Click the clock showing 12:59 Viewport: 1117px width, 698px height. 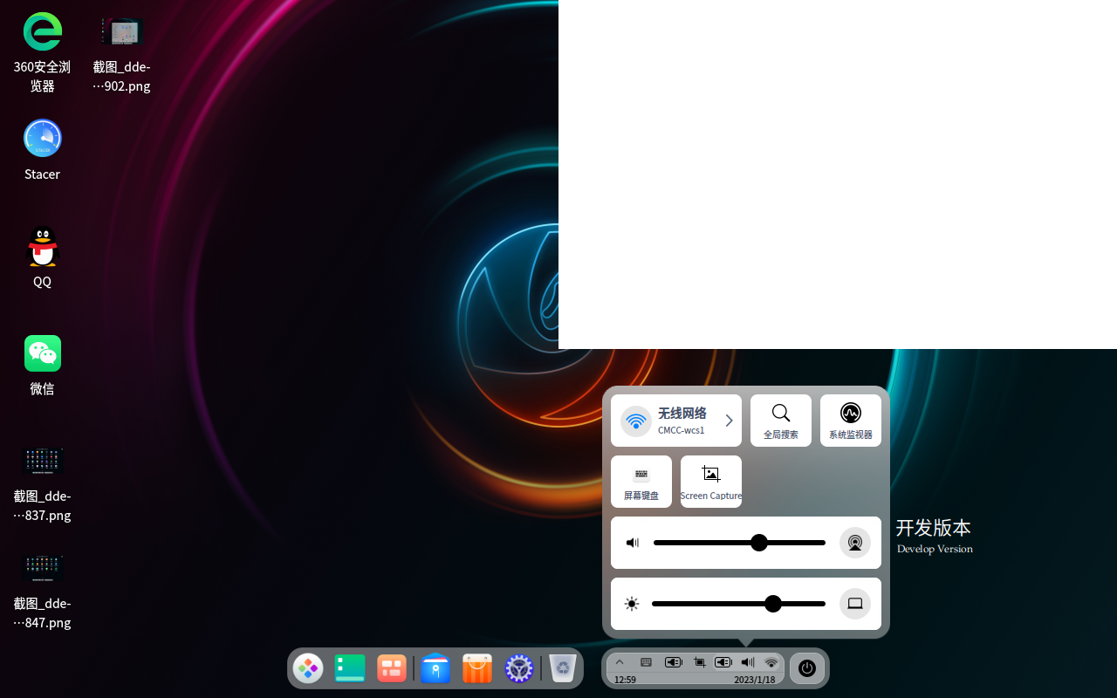click(x=625, y=679)
